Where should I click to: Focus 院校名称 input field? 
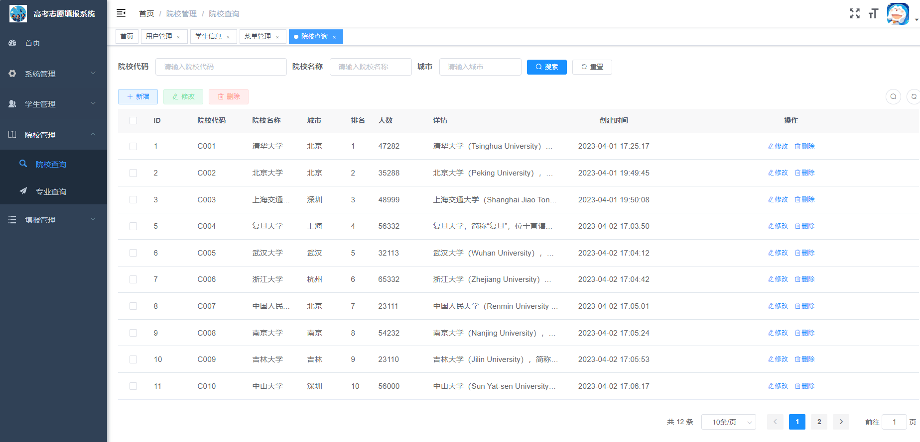tap(371, 67)
